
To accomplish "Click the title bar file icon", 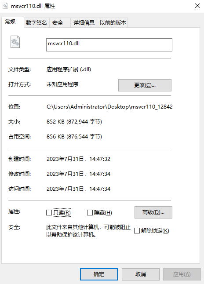I will coord(5,6).
